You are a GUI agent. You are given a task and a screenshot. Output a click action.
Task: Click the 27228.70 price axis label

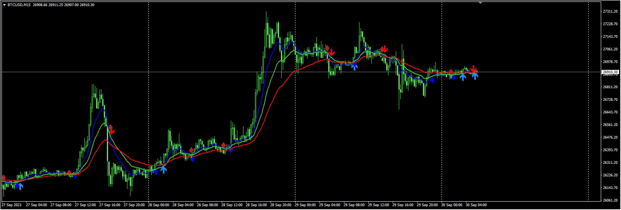[x=610, y=24]
